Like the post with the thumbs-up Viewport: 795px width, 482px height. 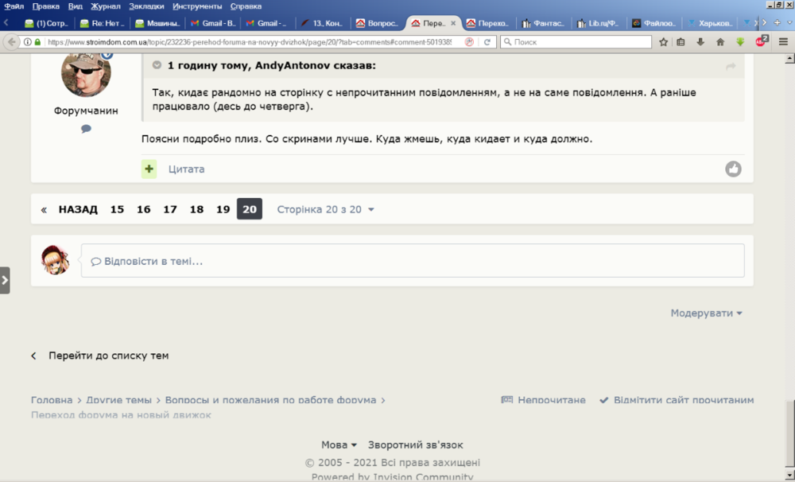(x=733, y=168)
